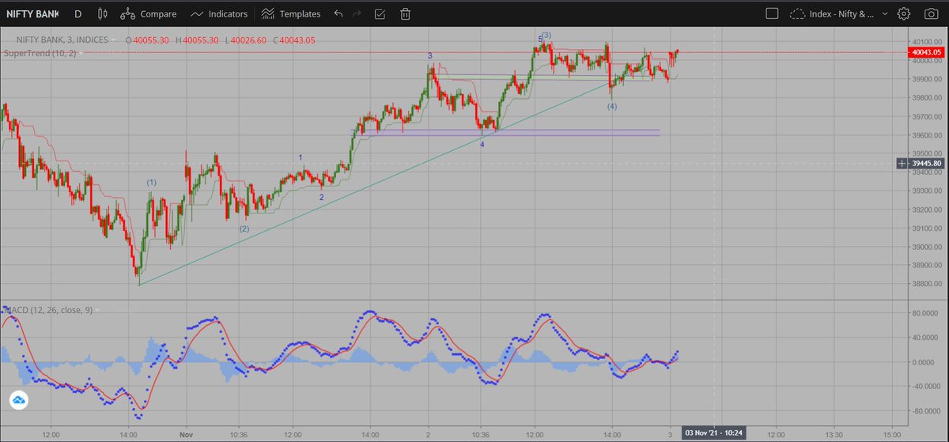Viewport: 949px width, 442px height.
Task: Select the MACD (12, 26, close, 9) legend
Action: (47, 310)
